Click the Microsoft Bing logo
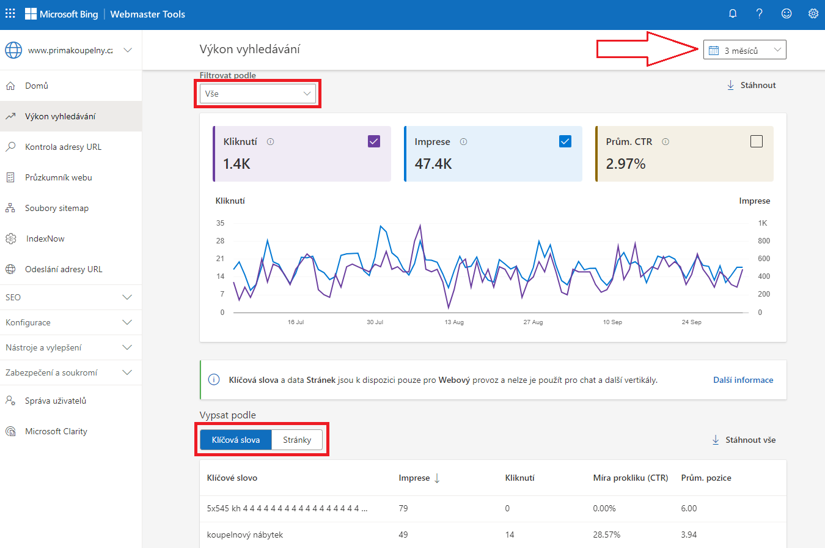The height and width of the screenshot is (548, 825). click(61, 14)
